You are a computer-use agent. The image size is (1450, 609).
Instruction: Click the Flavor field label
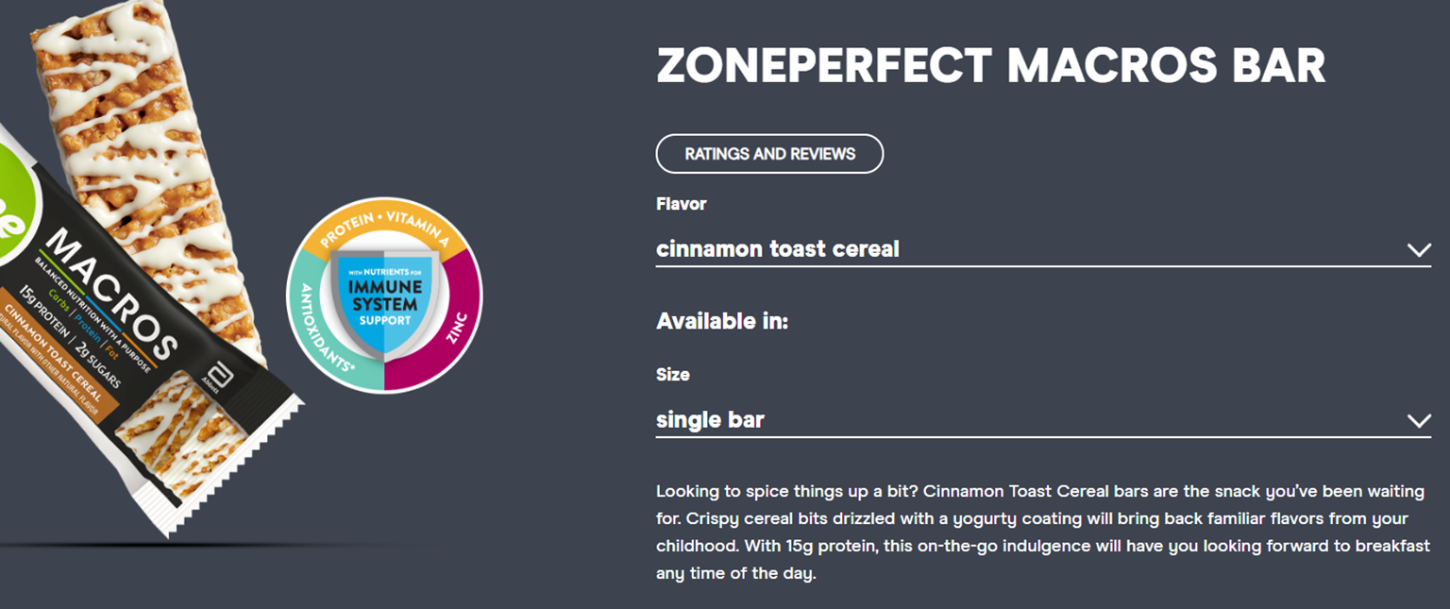point(682,204)
